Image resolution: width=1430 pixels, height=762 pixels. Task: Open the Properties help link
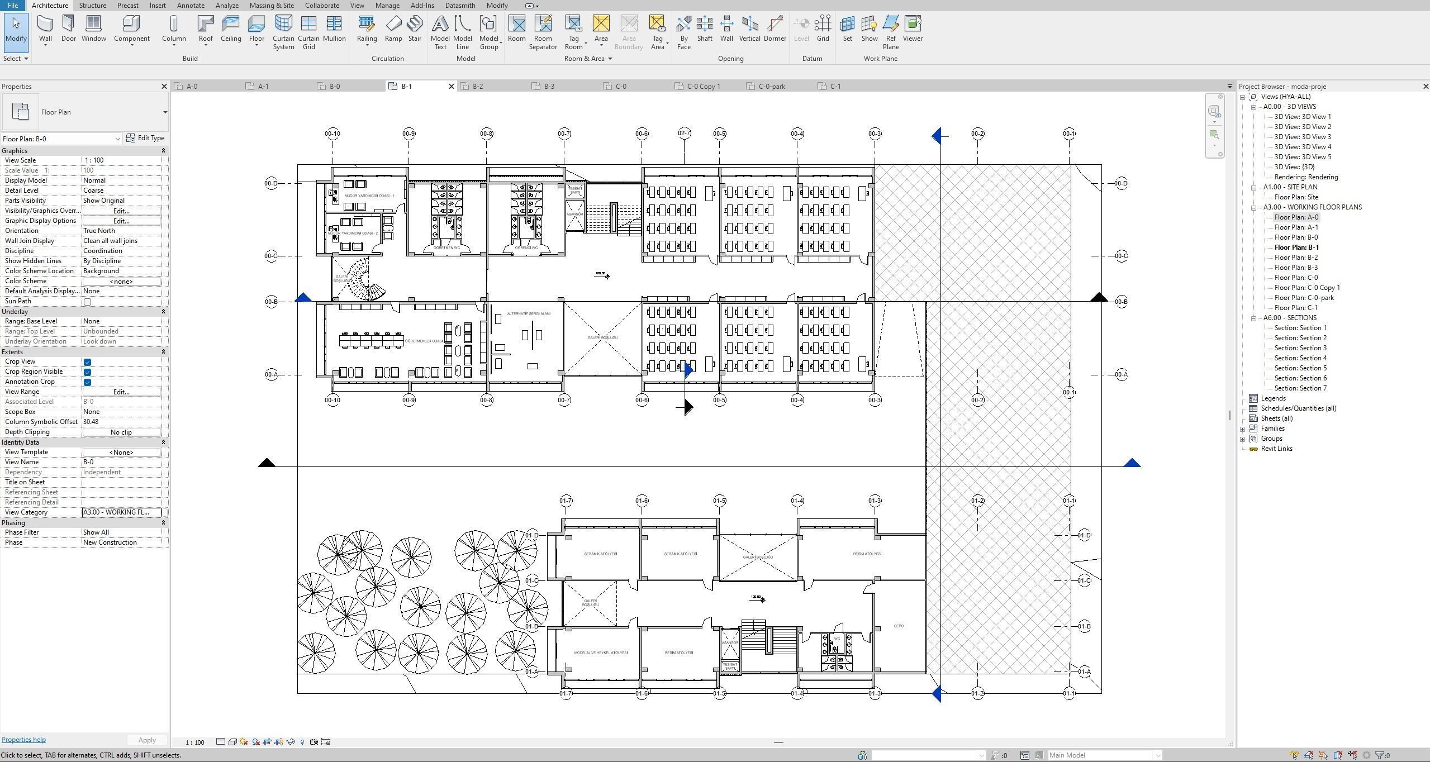23,739
